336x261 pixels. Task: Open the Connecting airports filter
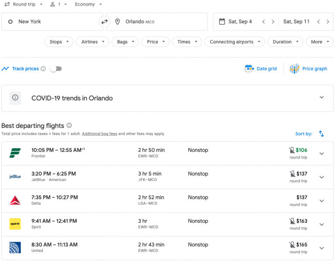[x=235, y=42]
